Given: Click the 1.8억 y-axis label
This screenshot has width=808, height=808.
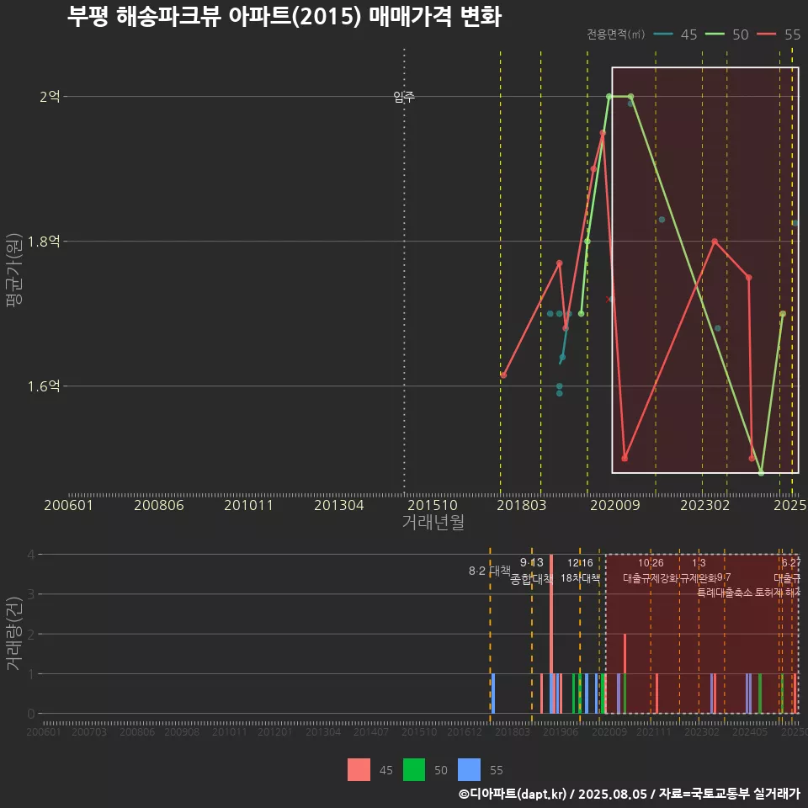Looking at the screenshot, I should pyautogui.click(x=44, y=242).
